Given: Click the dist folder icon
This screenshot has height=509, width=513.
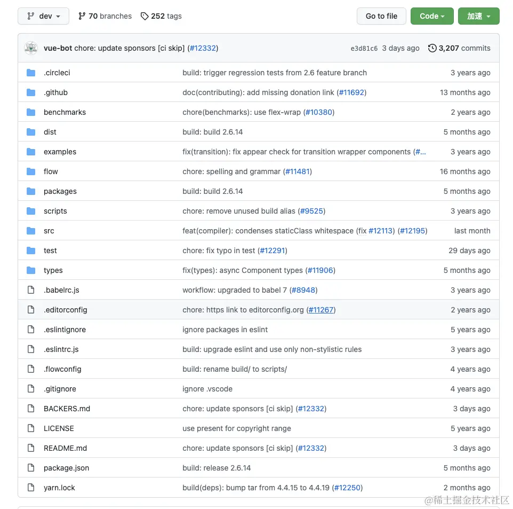Looking at the screenshot, I should click(x=31, y=132).
